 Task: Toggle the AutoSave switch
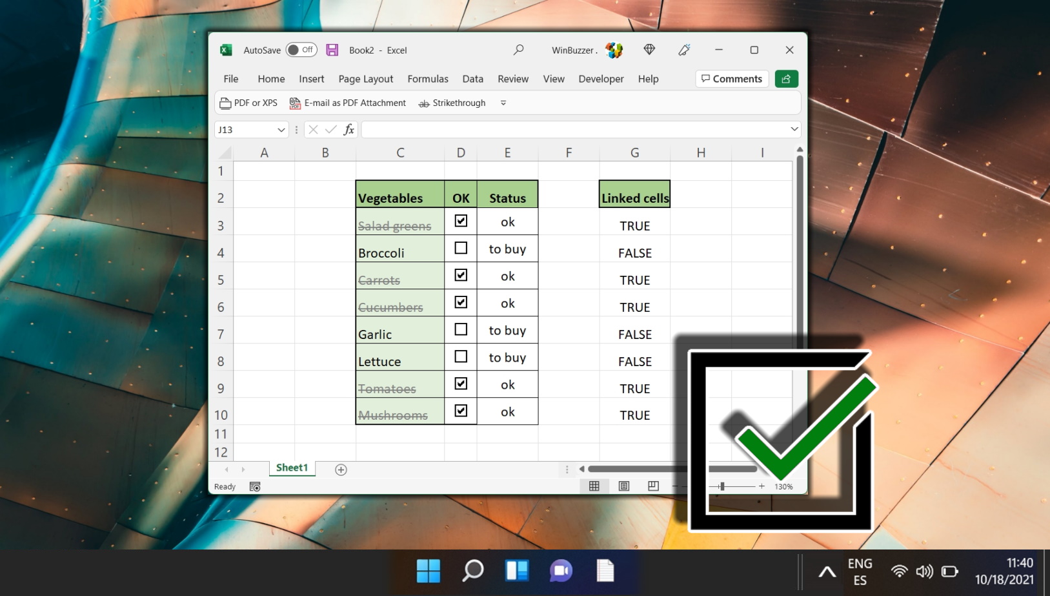301,50
